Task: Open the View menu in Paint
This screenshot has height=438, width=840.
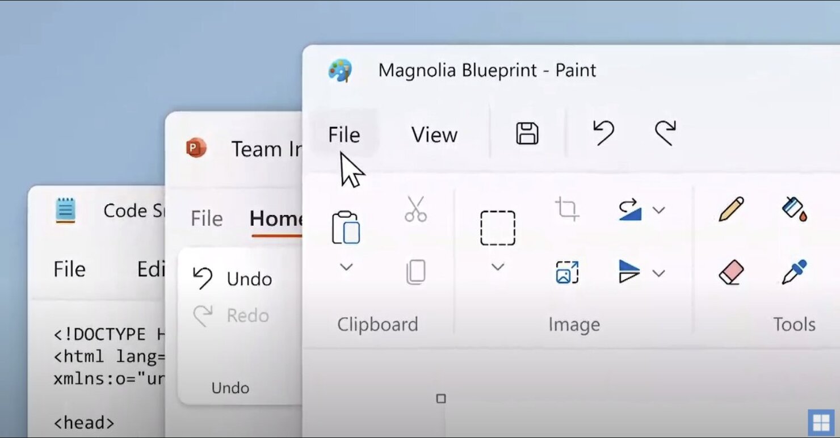Action: click(x=434, y=134)
